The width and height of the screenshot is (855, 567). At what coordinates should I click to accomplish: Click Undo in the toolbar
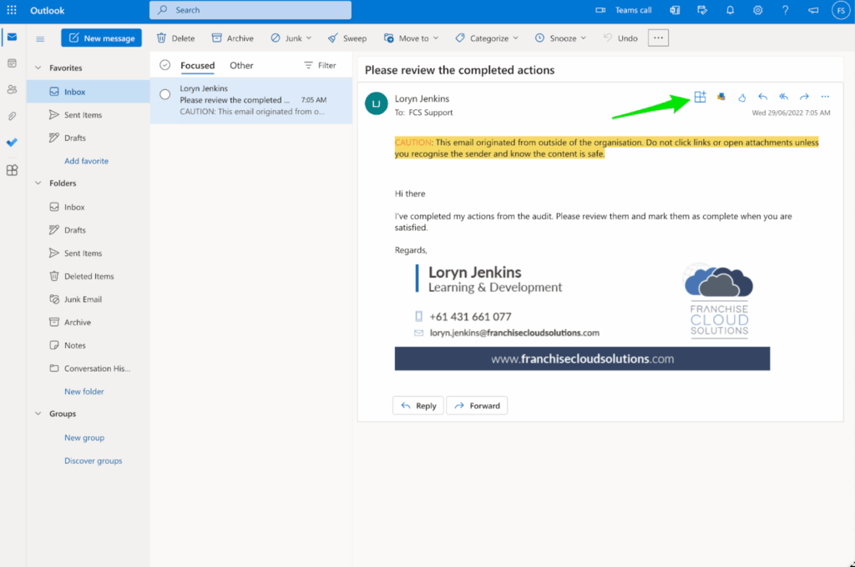pyautogui.click(x=620, y=38)
